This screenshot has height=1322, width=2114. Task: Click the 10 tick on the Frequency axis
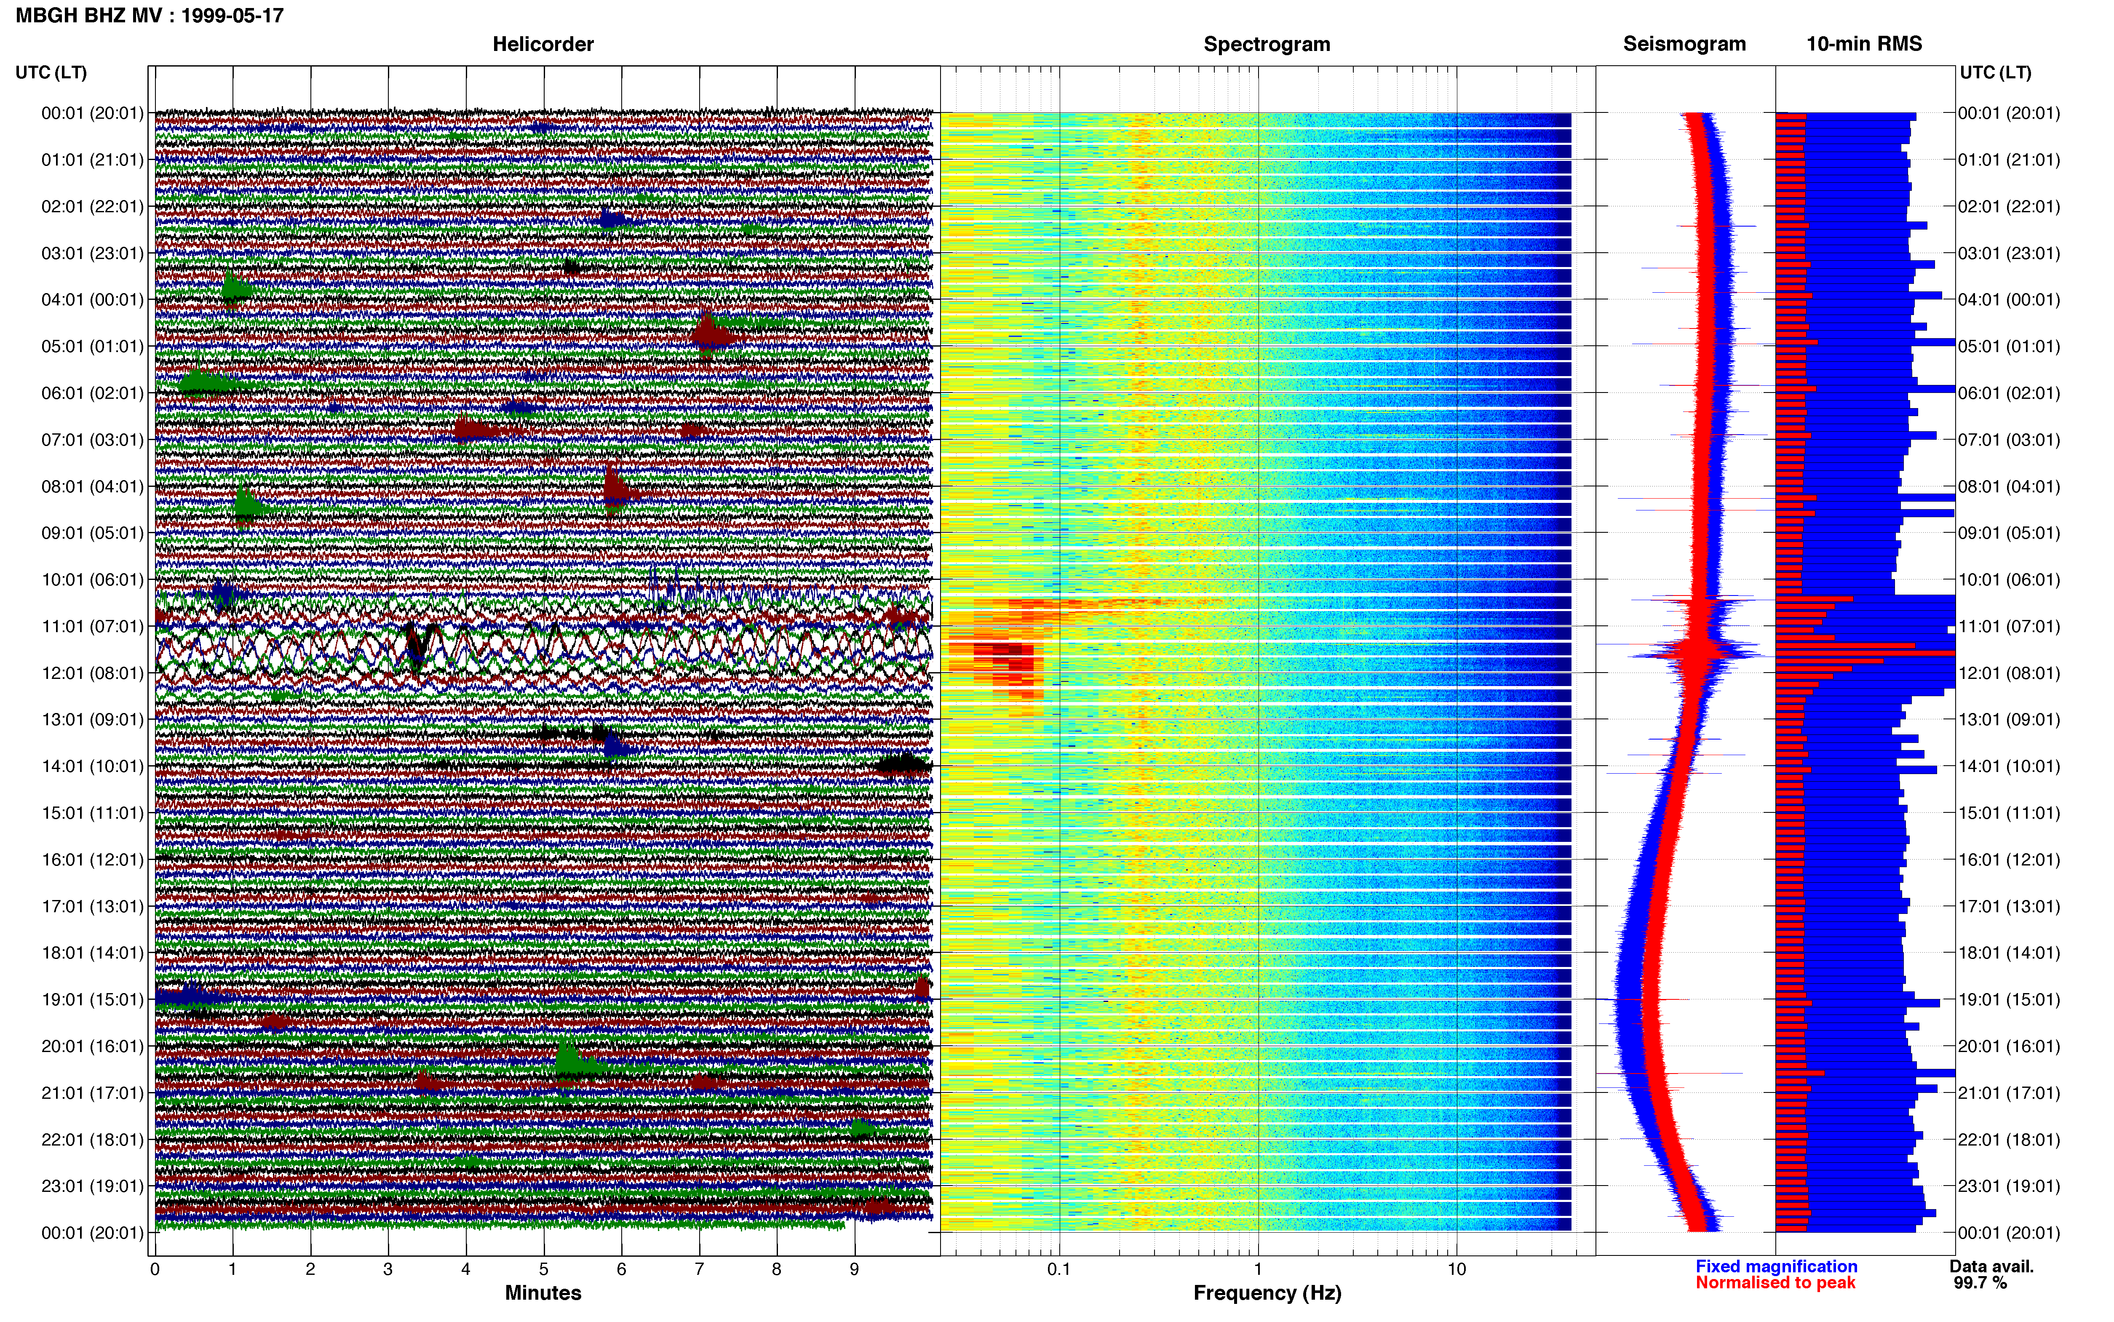[1457, 1269]
